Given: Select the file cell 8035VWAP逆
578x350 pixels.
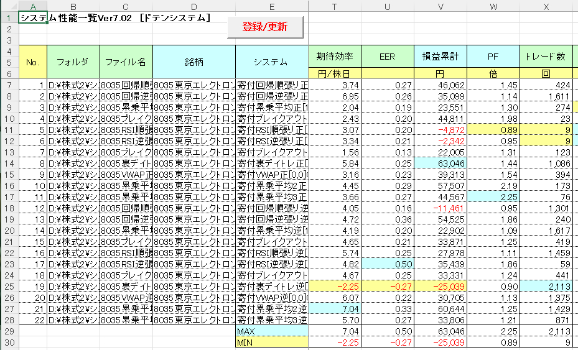Looking at the screenshot, I should [x=126, y=298].
